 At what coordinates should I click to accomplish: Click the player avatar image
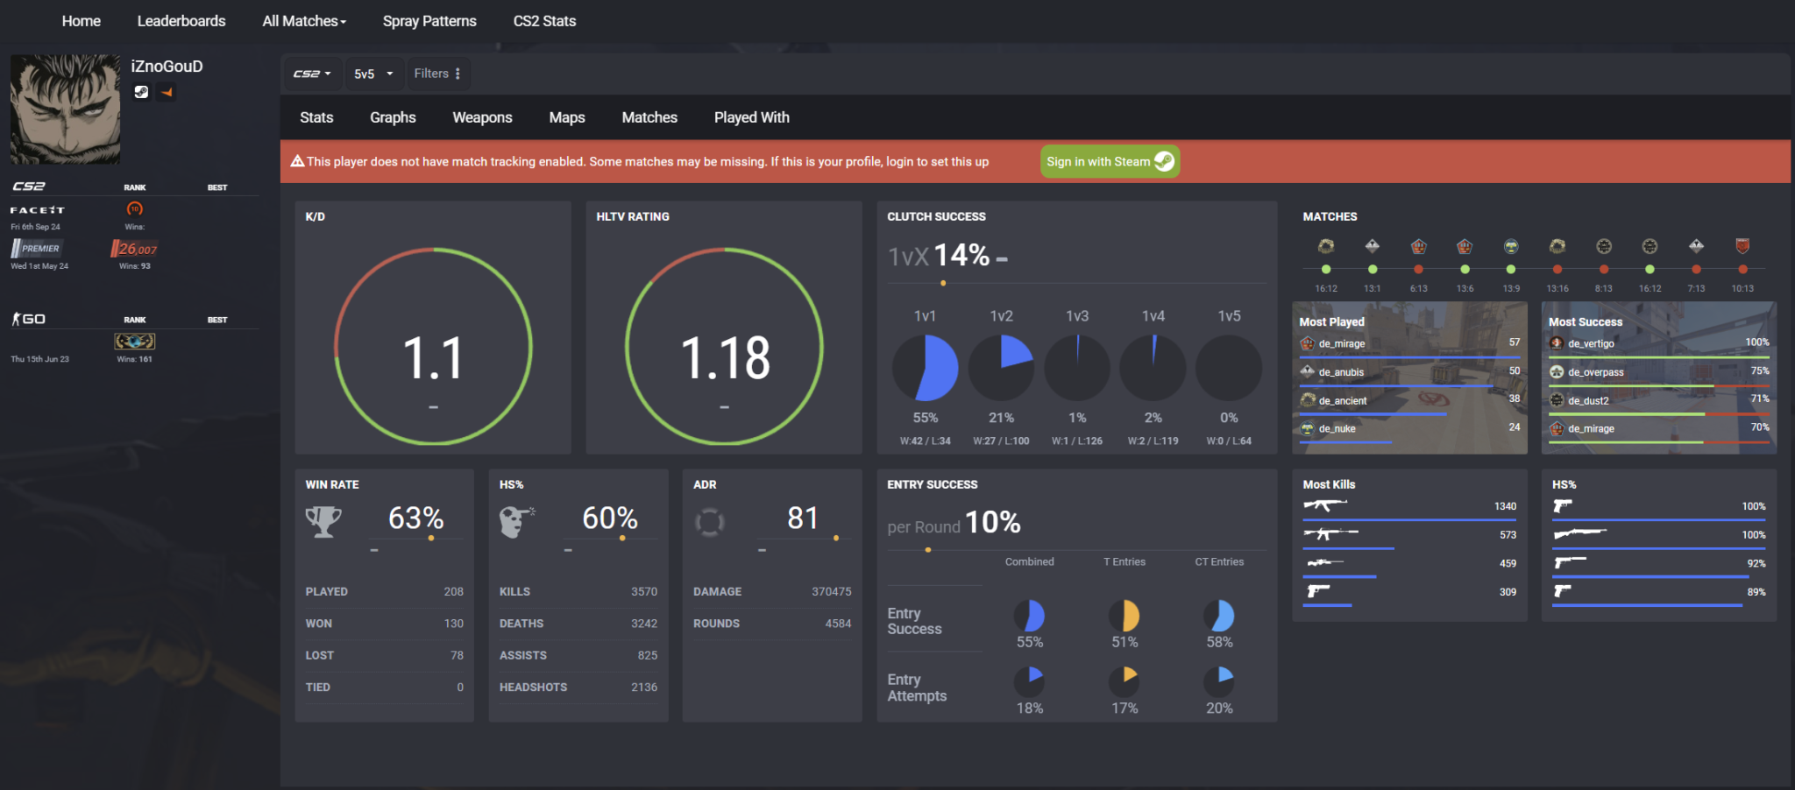(x=66, y=109)
